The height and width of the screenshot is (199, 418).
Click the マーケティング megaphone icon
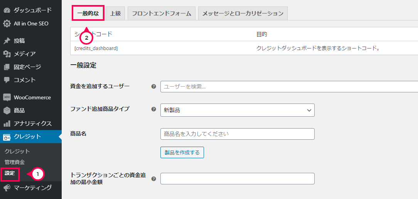tap(7, 188)
